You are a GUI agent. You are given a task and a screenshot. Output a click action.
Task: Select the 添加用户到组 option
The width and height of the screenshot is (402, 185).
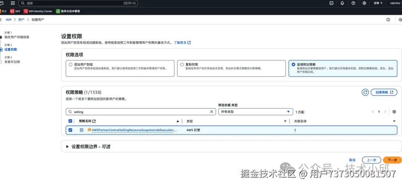(70, 65)
